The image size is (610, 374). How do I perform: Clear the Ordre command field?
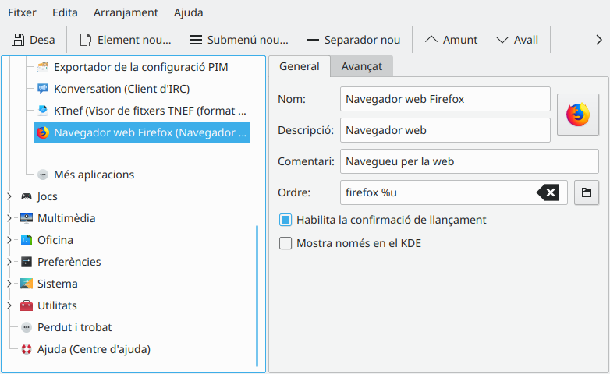pyautogui.click(x=548, y=192)
